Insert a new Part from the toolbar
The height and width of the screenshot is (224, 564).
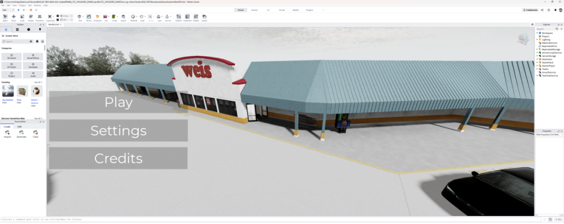pos(80,16)
